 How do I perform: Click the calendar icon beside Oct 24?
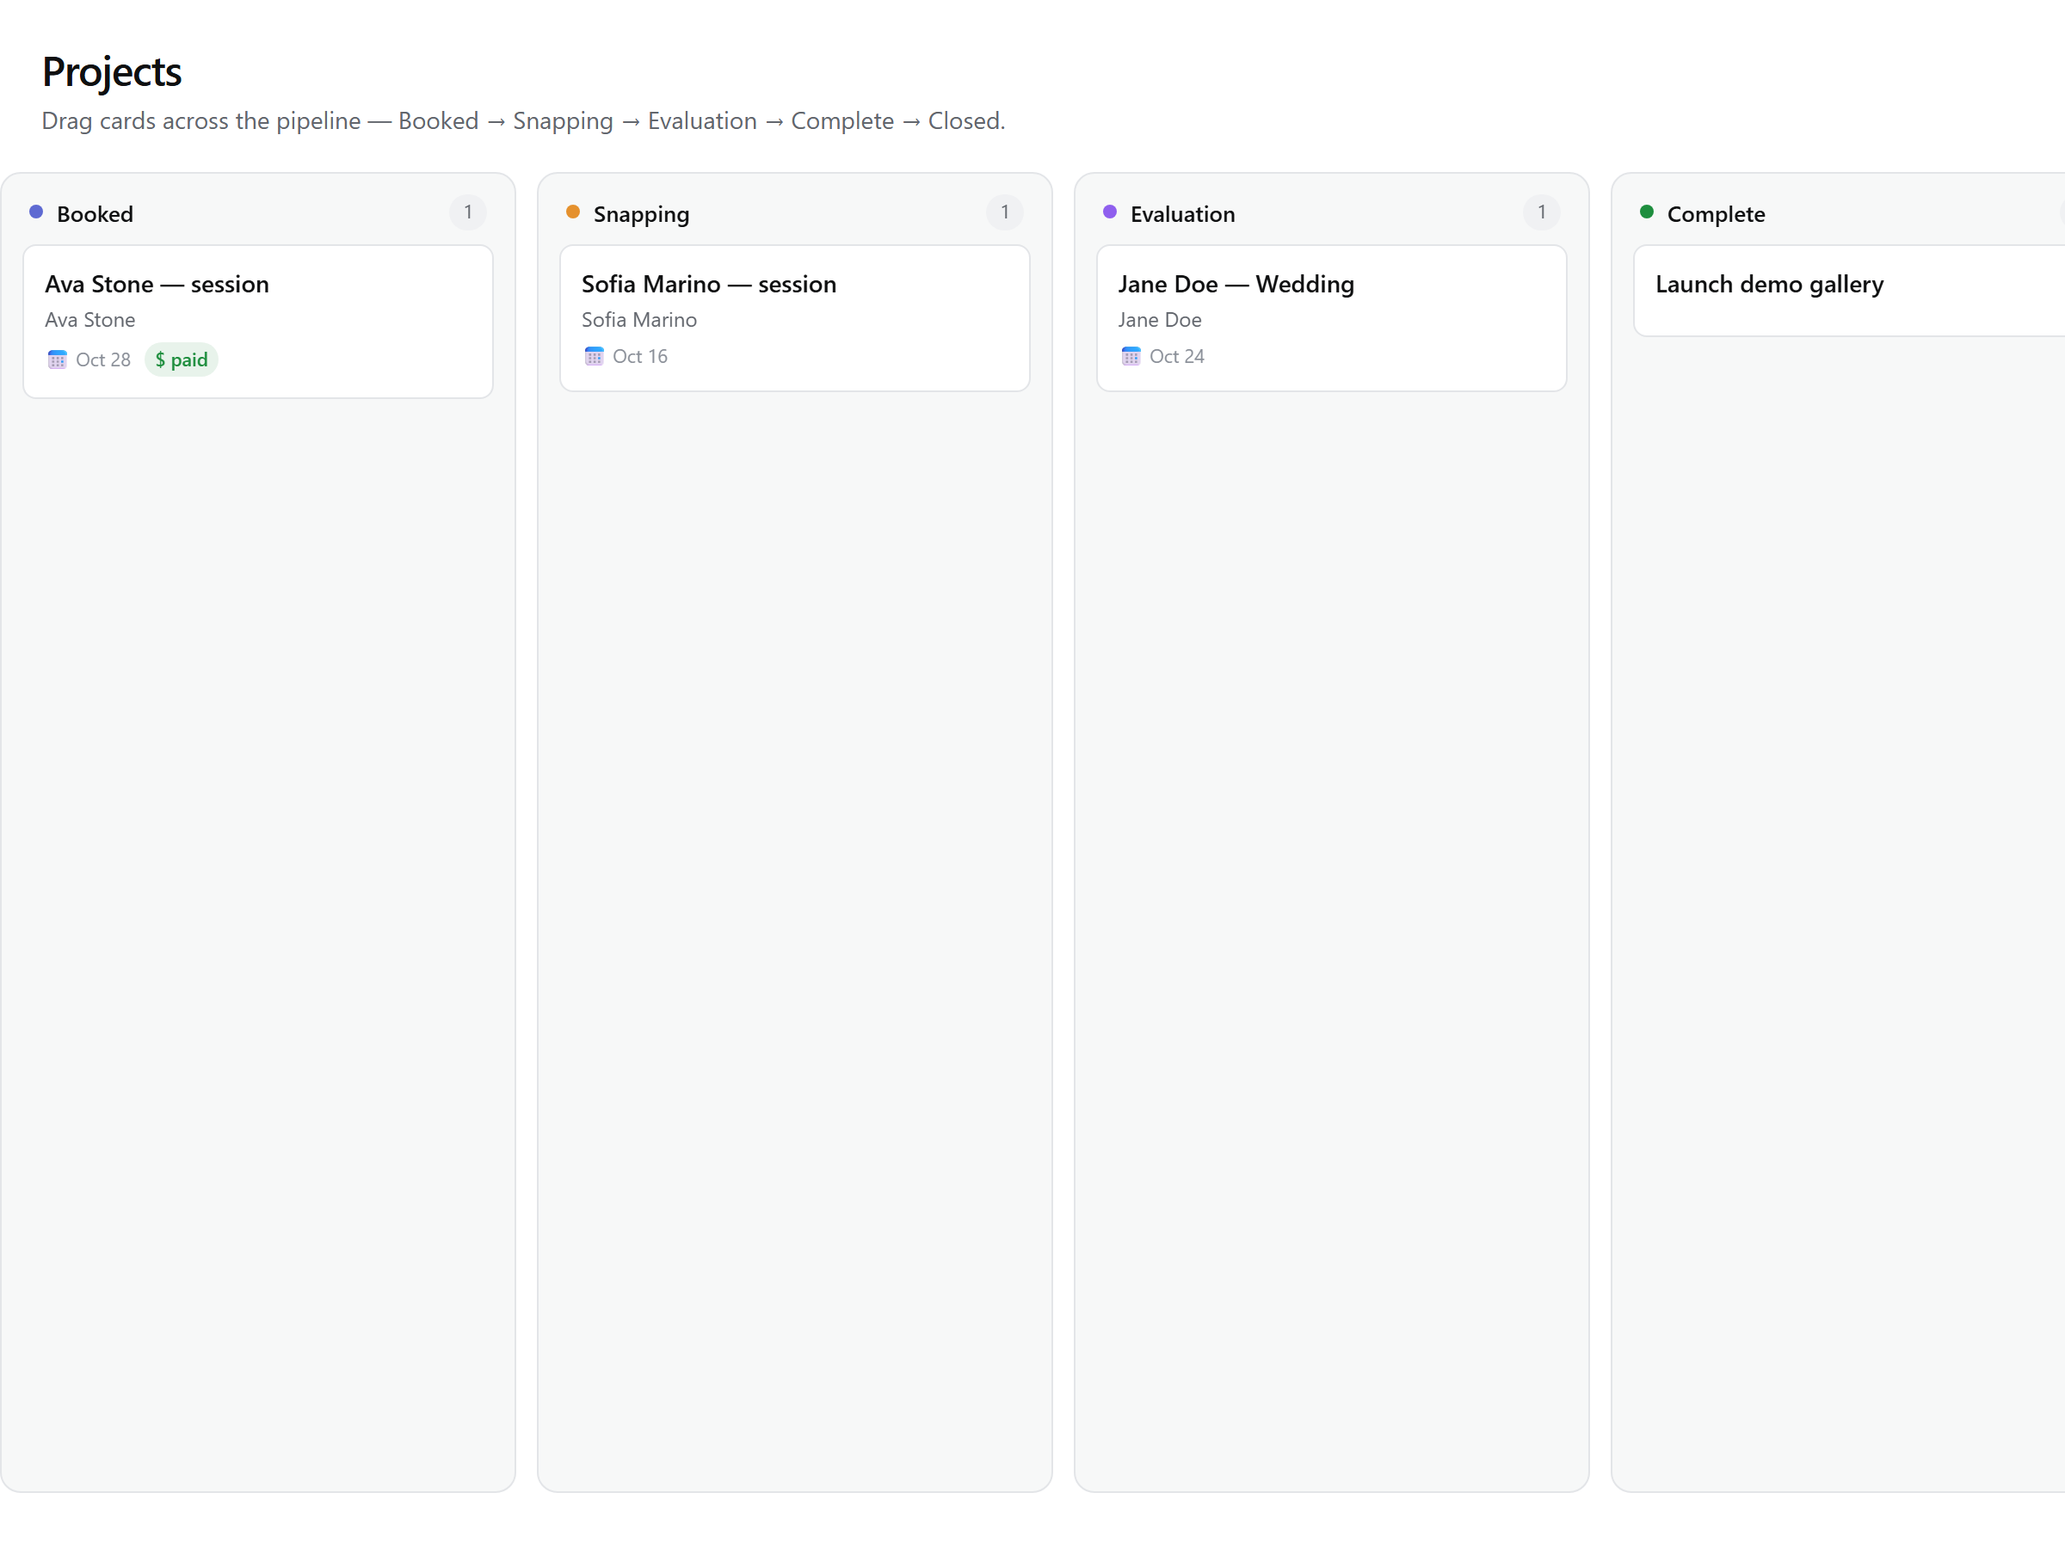click(x=1131, y=356)
